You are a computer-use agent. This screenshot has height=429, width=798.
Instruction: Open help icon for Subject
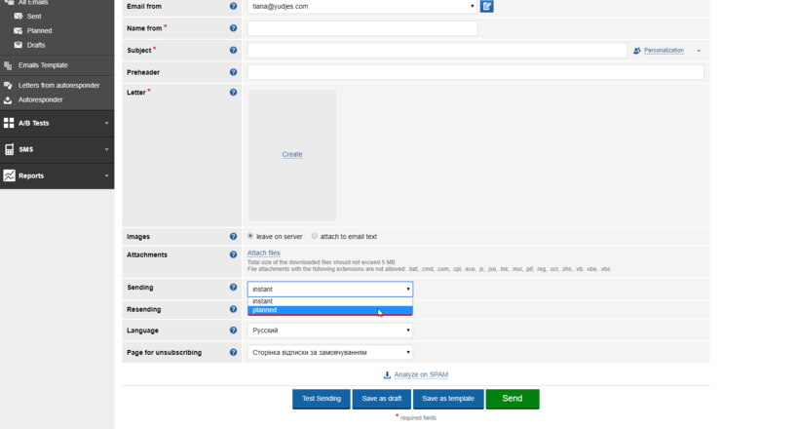coord(233,50)
